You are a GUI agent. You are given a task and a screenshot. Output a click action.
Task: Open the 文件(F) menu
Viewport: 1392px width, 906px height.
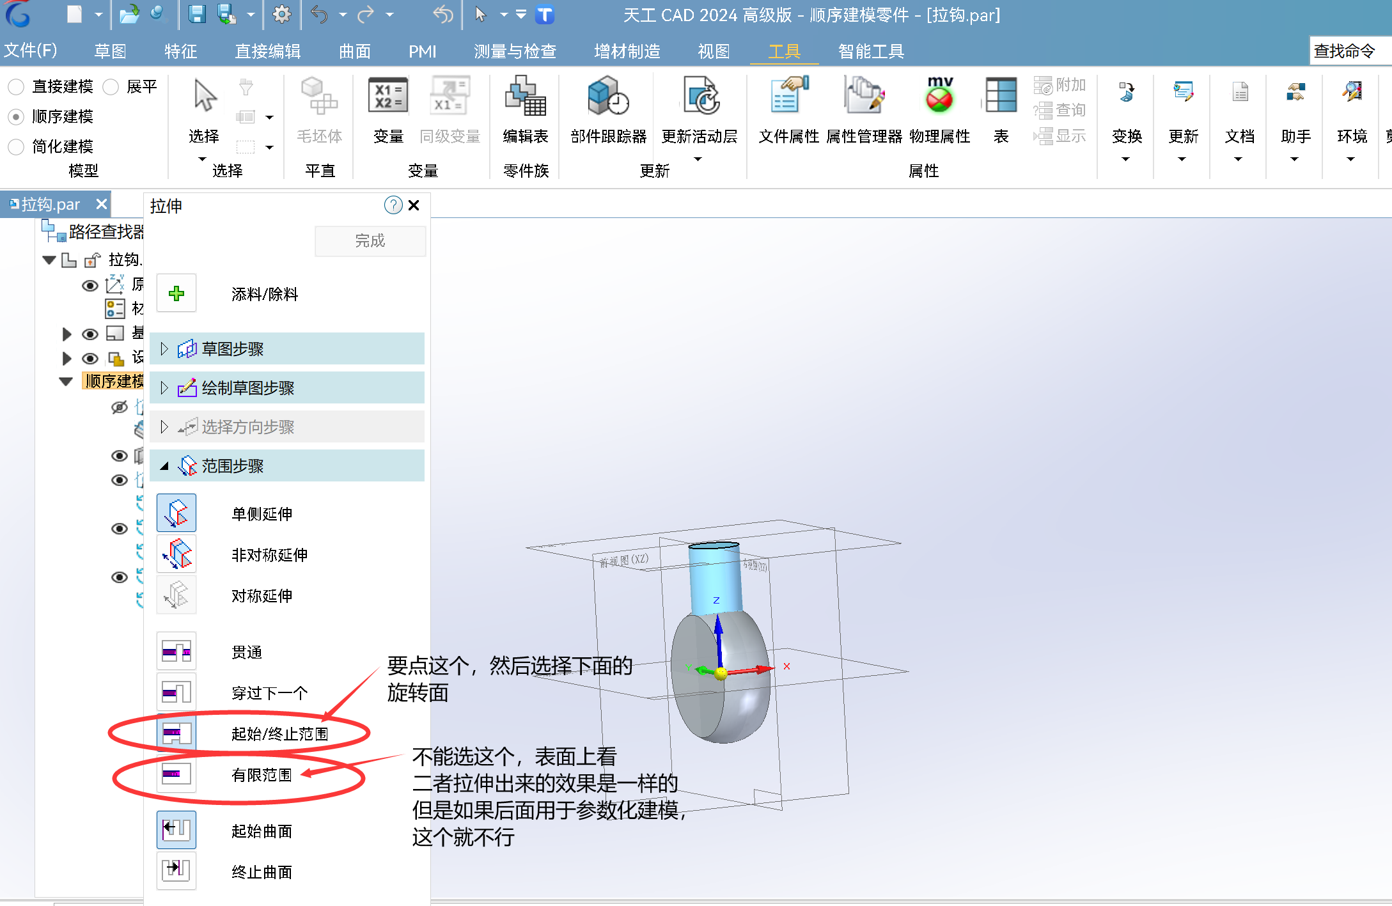point(31,51)
